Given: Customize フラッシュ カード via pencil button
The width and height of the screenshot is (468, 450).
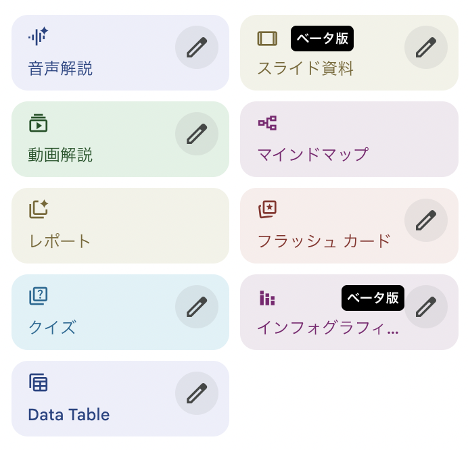Looking at the screenshot, I should [426, 220].
